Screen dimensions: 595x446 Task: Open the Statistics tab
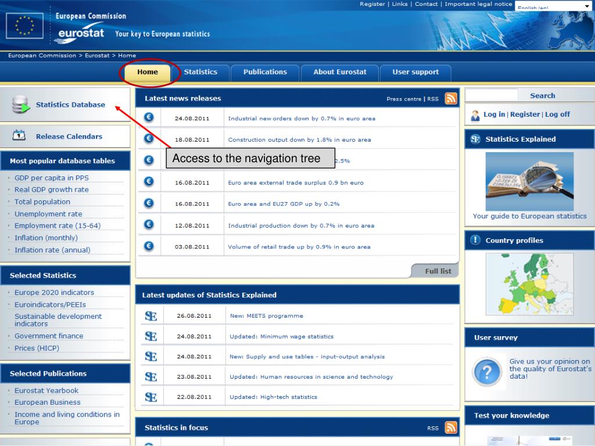(x=200, y=72)
